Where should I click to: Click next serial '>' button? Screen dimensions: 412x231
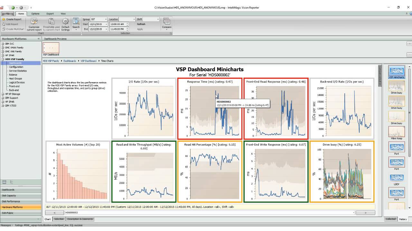click(366, 212)
